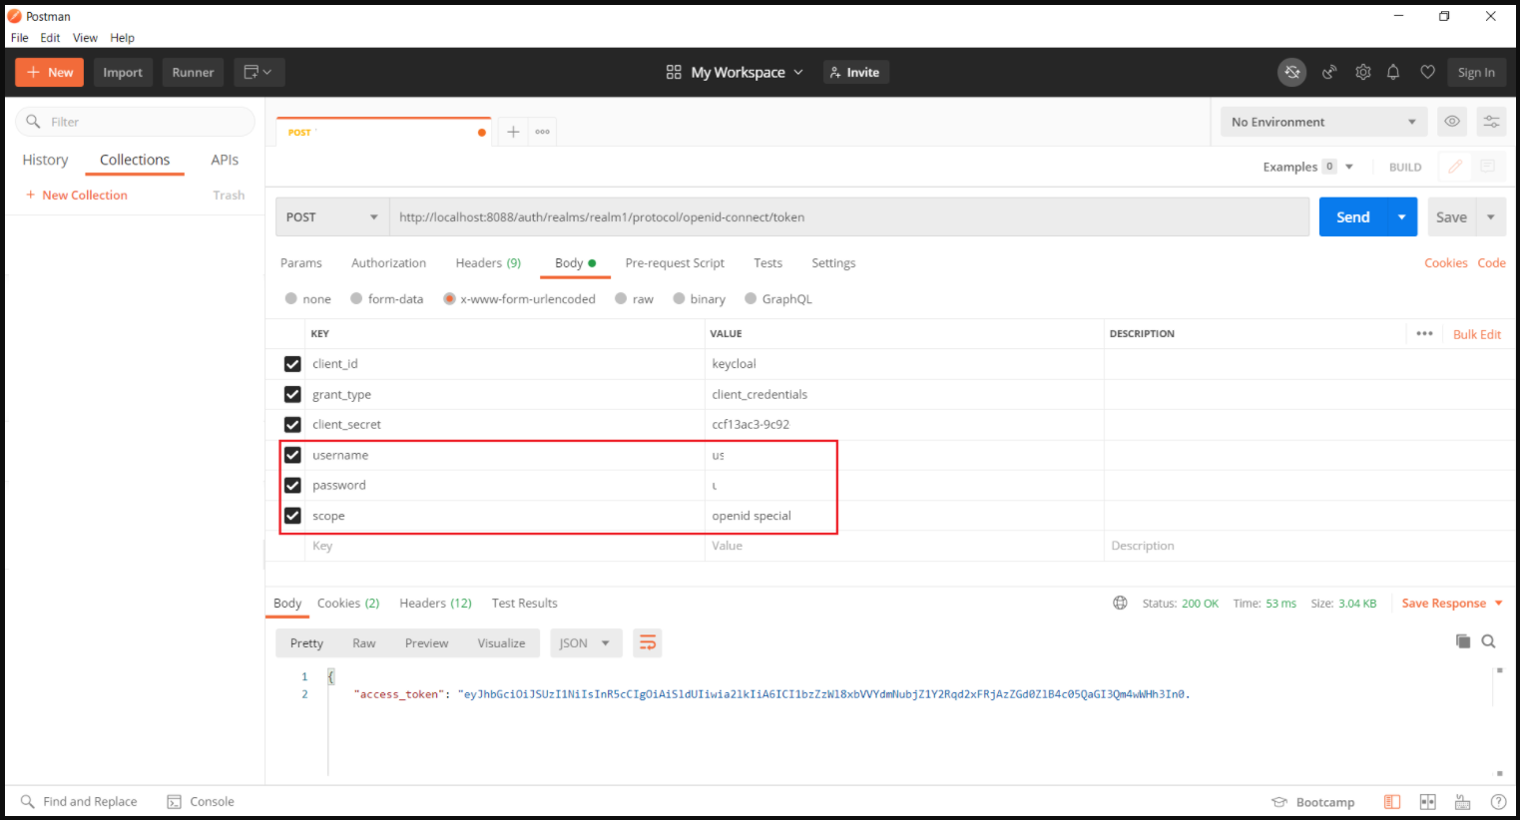This screenshot has width=1520, height=820.
Task: Click the Import button
Action: tap(123, 72)
